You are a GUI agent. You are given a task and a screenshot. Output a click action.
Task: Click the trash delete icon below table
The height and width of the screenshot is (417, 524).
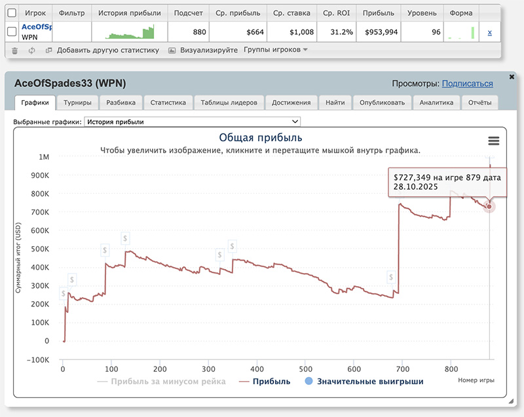[x=15, y=50]
